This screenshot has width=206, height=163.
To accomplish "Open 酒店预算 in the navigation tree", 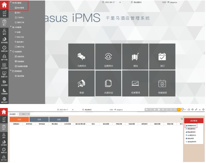I will pyautogui.click(x=19, y=76).
